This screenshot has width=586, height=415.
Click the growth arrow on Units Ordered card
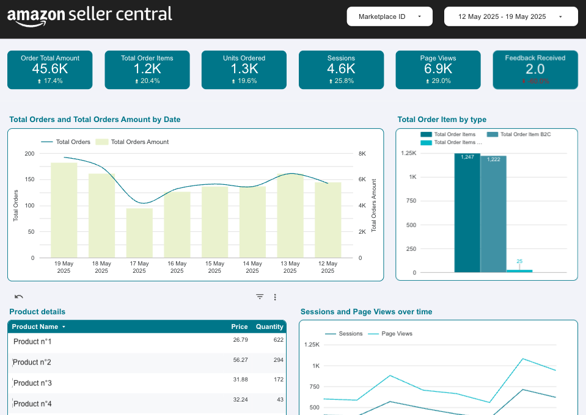(x=234, y=80)
